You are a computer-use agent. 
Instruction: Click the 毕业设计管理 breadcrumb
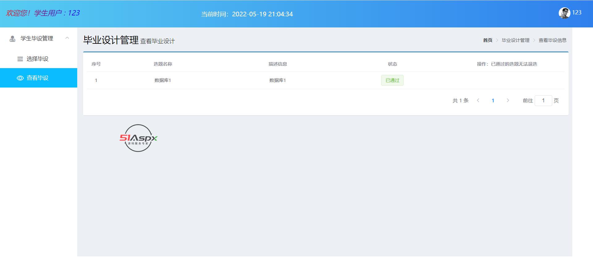(x=515, y=40)
